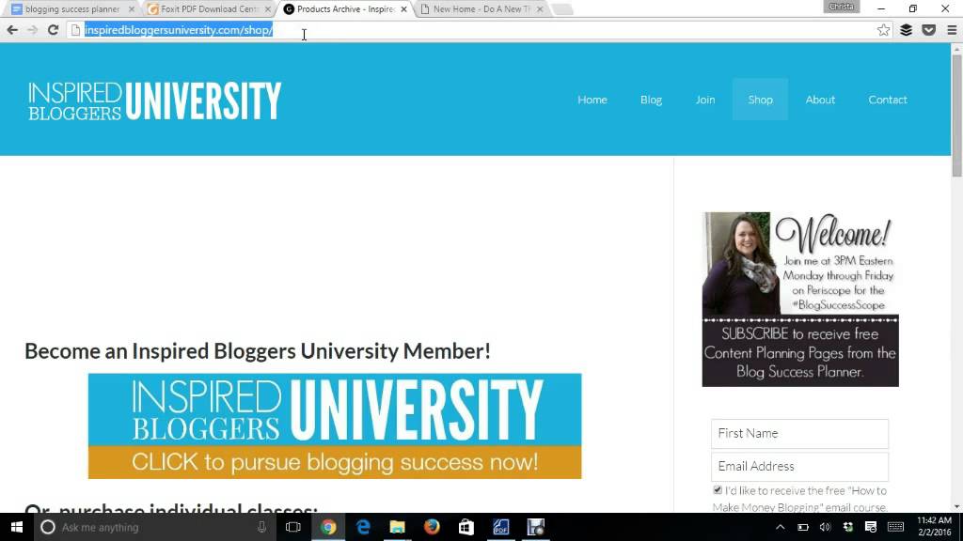Reload the page with the refresh icon
The width and height of the screenshot is (963, 541).
pos(53,30)
